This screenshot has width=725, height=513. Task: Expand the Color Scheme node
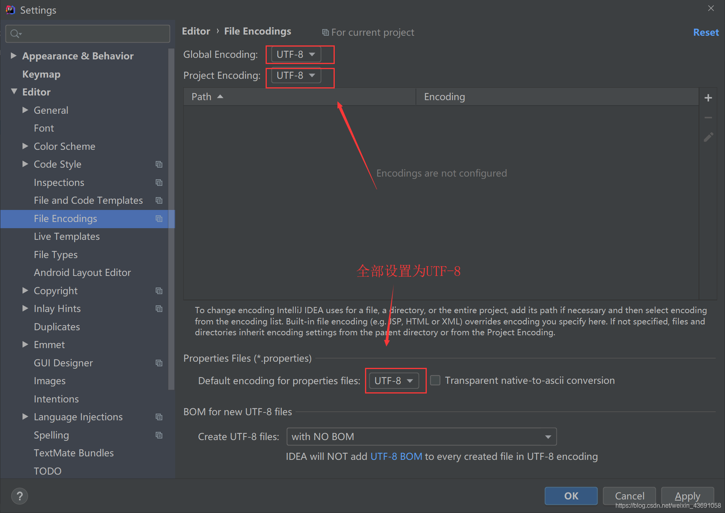[x=25, y=146]
